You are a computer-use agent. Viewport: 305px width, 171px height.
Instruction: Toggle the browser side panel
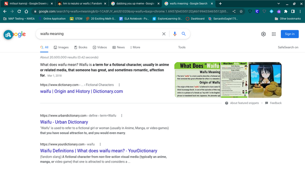click(293, 11)
